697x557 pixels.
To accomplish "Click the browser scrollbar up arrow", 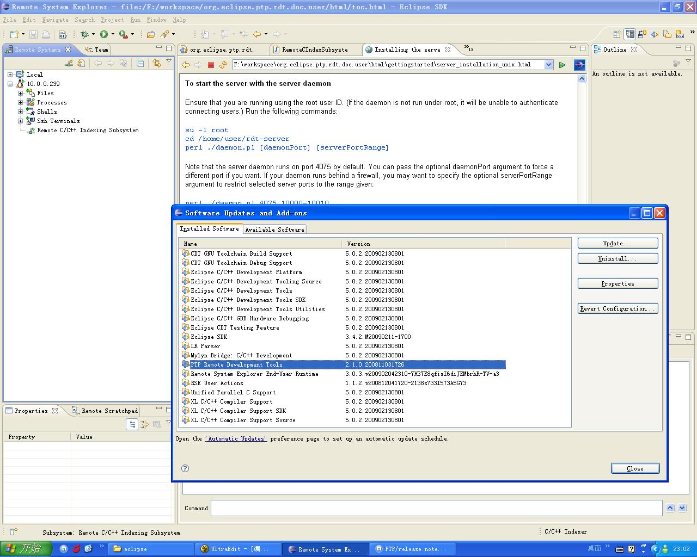I will 582,79.
